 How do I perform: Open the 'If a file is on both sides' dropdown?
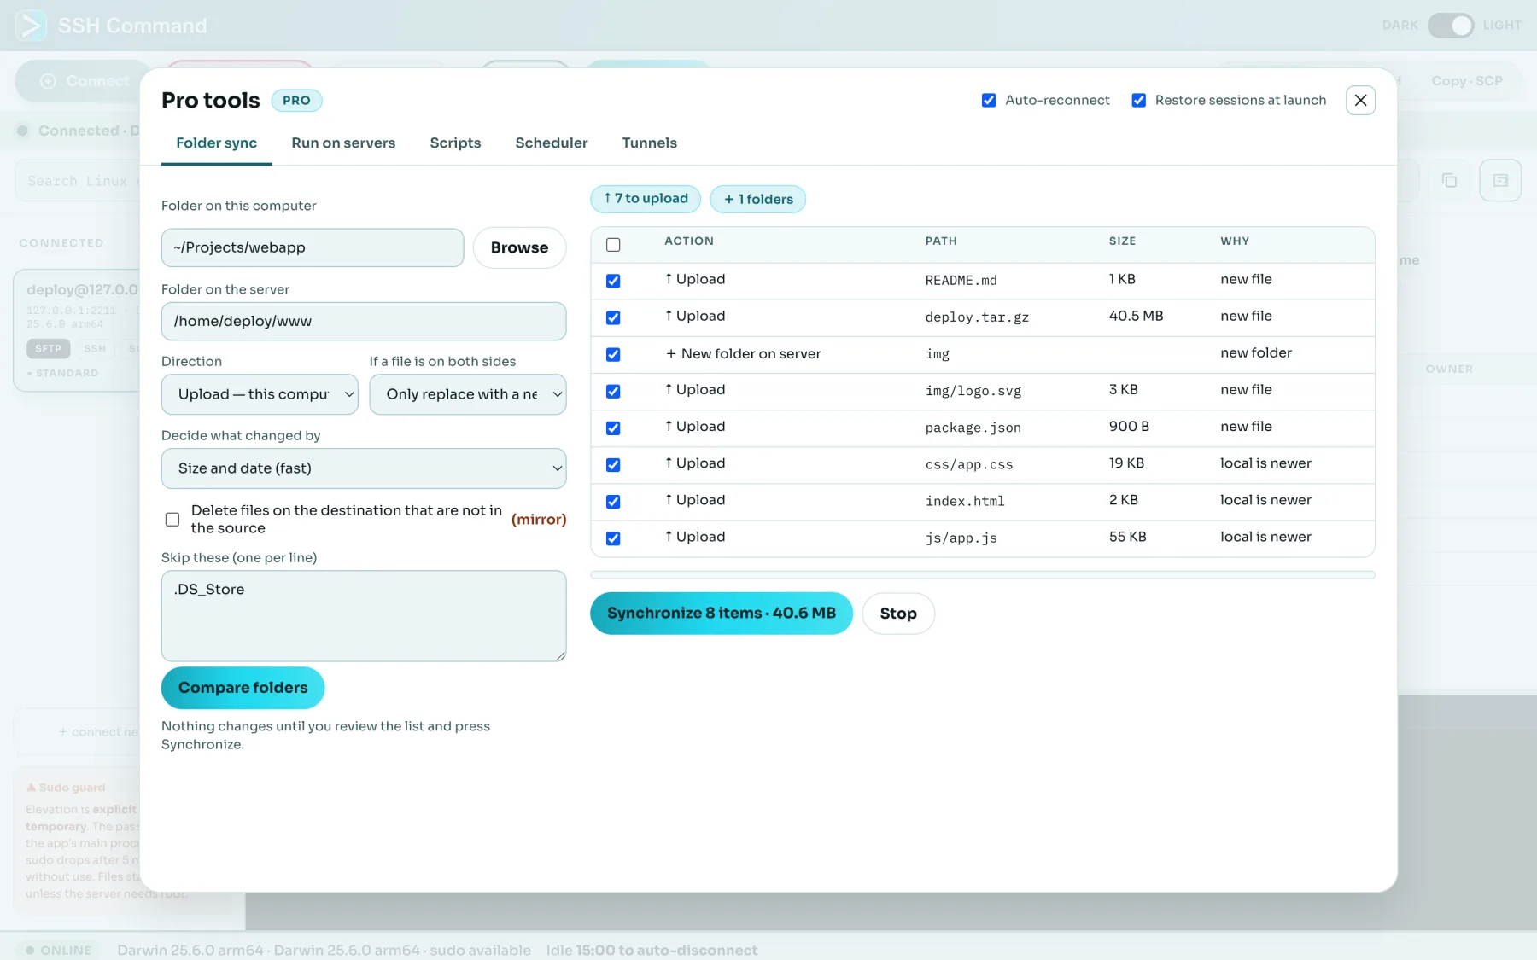[x=468, y=394]
